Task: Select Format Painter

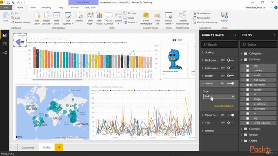Action: click(x=20, y=23)
